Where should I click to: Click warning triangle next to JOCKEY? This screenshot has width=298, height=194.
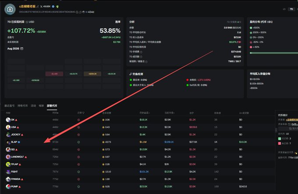pos(22,135)
